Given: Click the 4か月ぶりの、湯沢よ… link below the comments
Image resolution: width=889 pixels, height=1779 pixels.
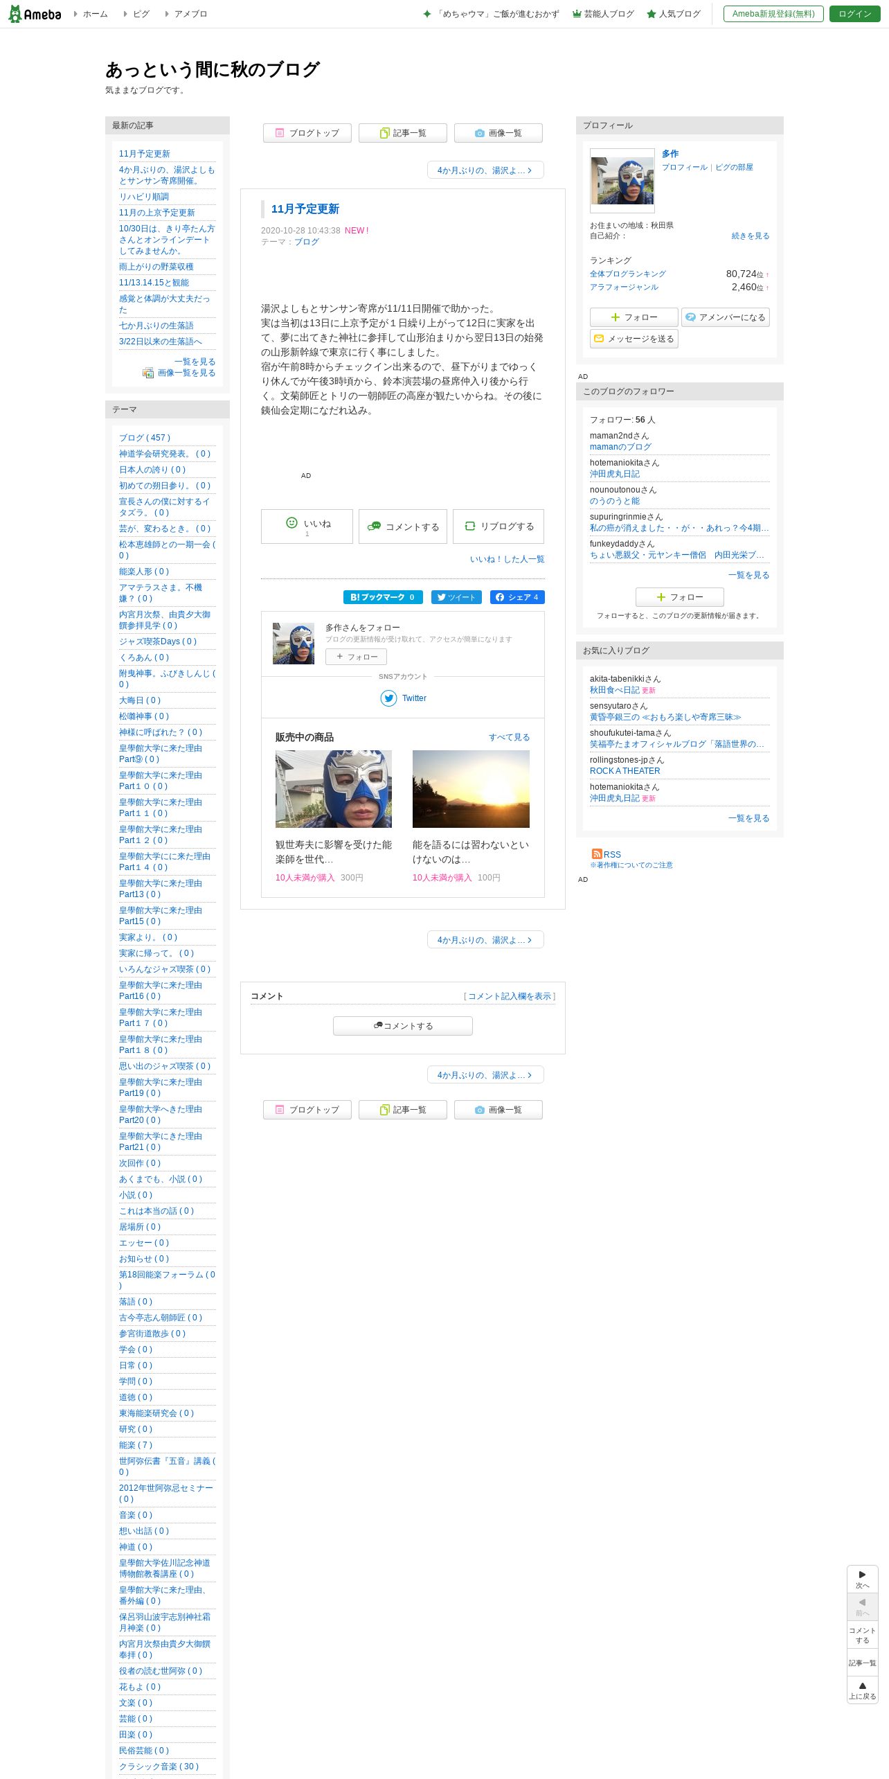Looking at the screenshot, I should coord(485,1075).
